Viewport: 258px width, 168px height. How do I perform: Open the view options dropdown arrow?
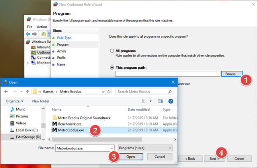(x=150, y=101)
